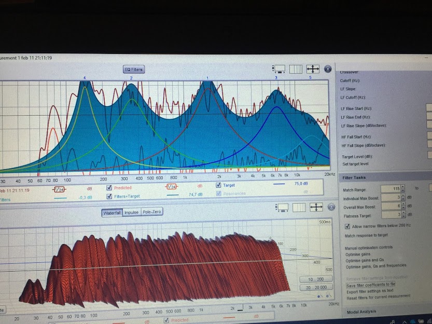The image size is (432, 324).
Task: Open graph limits for the EQ graph
Action: (313, 69)
